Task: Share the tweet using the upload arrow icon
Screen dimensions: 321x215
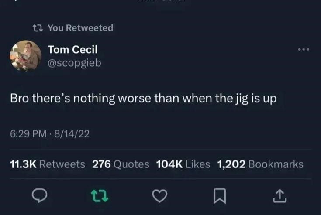Action: (280, 196)
